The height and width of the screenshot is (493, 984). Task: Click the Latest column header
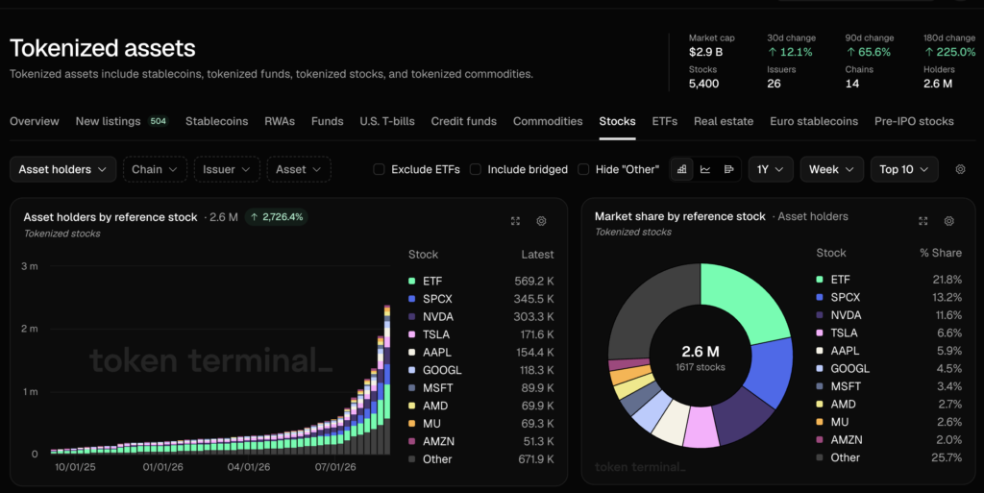pos(537,255)
